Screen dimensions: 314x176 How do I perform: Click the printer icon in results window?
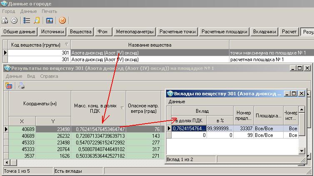click(21, 86)
